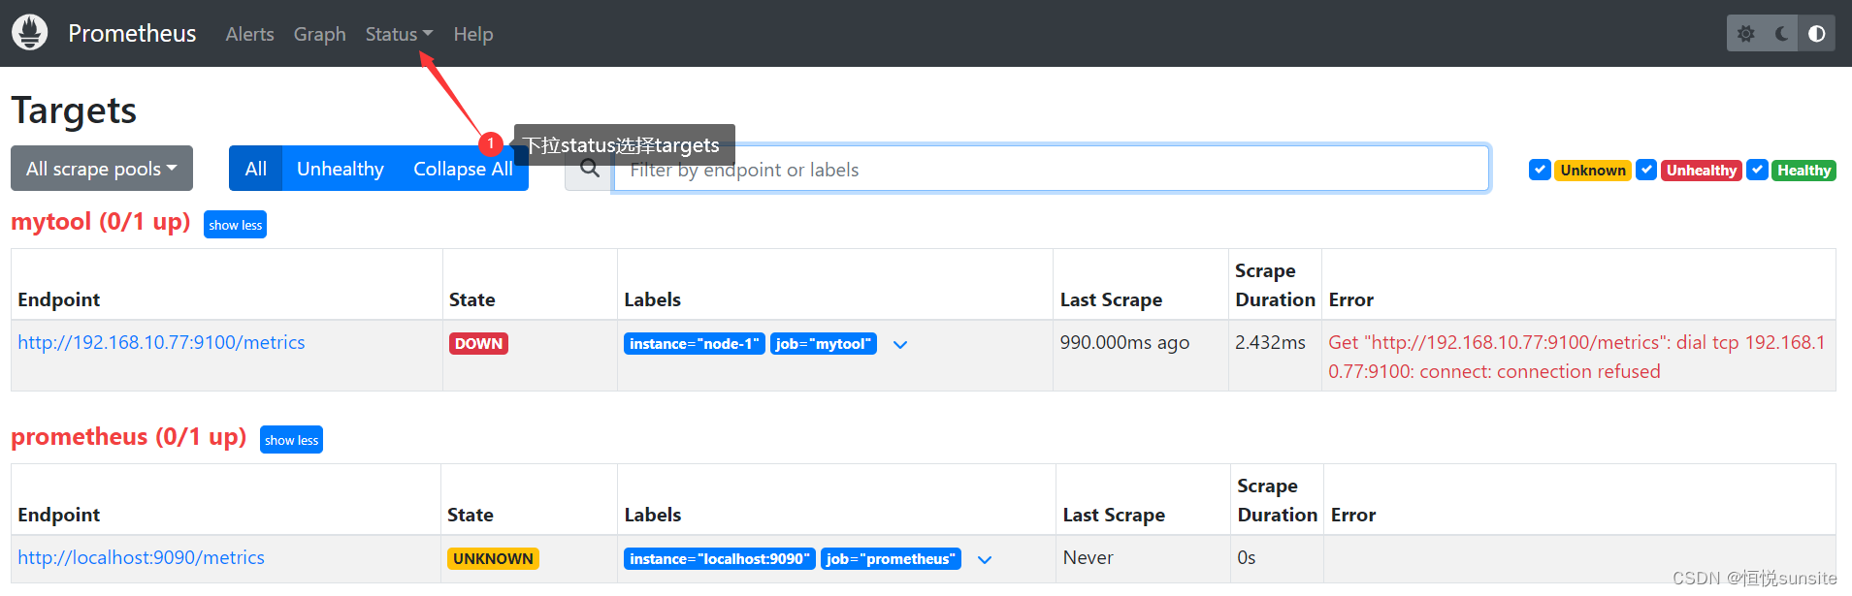Open the Status menu

(398, 34)
